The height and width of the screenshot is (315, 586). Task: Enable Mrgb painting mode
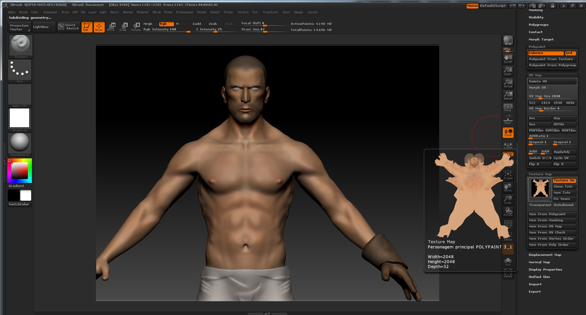tap(150, 24)
